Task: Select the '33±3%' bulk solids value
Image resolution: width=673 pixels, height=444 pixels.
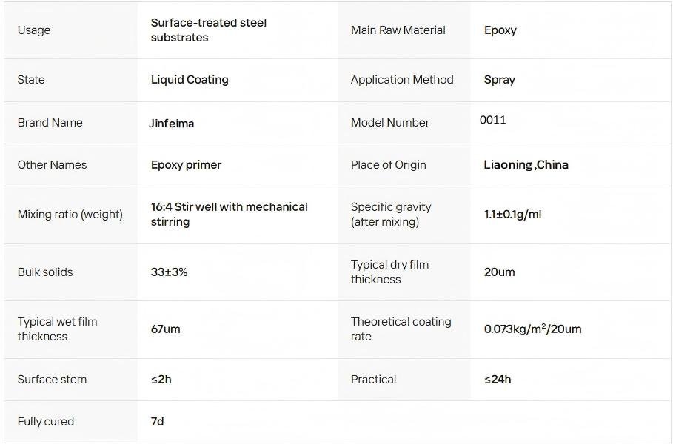Action: (x=169, y=272)
